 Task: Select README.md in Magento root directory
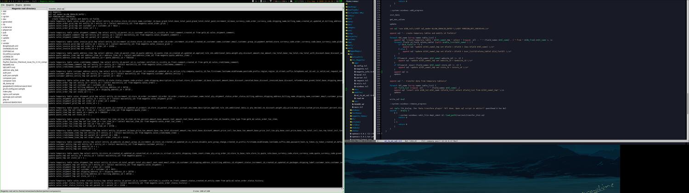(9, 64)
